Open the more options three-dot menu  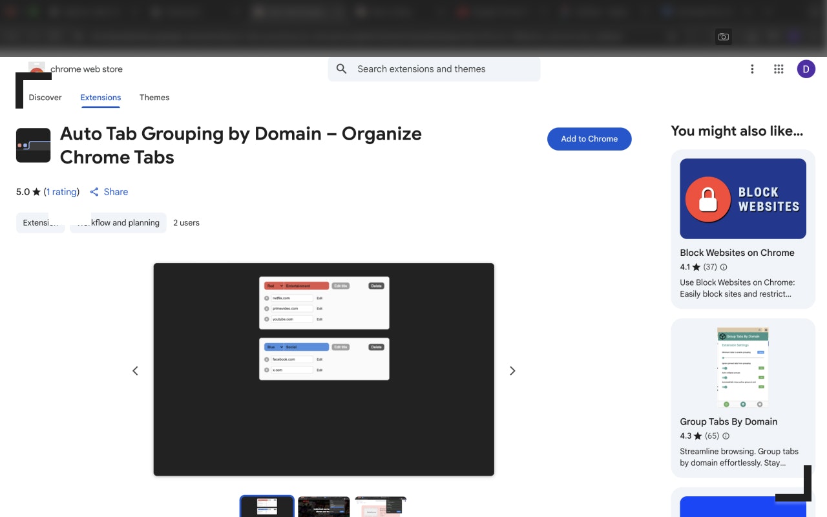752,69
